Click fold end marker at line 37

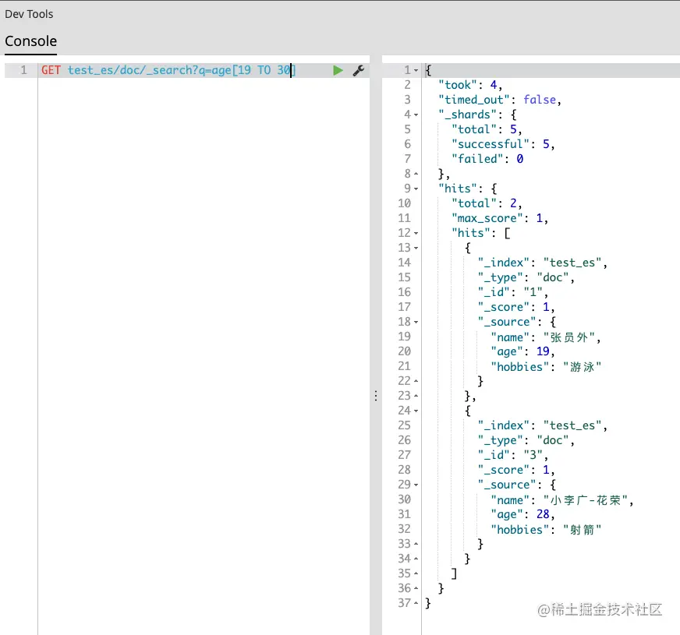click(x=416, y=603)
